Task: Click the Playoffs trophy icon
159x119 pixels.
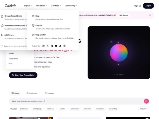Action: pyautogui.click(x=33, y=25)
